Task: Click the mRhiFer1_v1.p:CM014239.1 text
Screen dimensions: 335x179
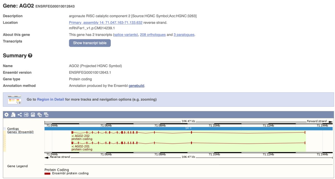Action: 92,28
